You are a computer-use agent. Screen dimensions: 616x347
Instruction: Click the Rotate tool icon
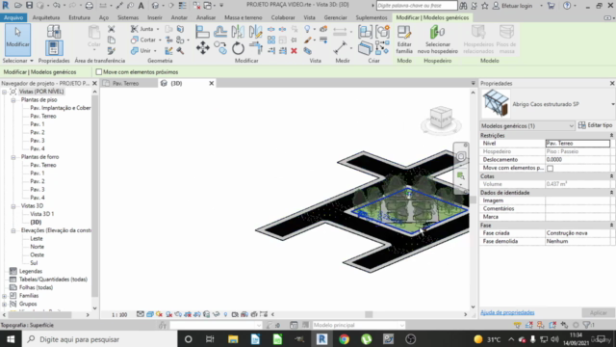(x=238, y=48)
